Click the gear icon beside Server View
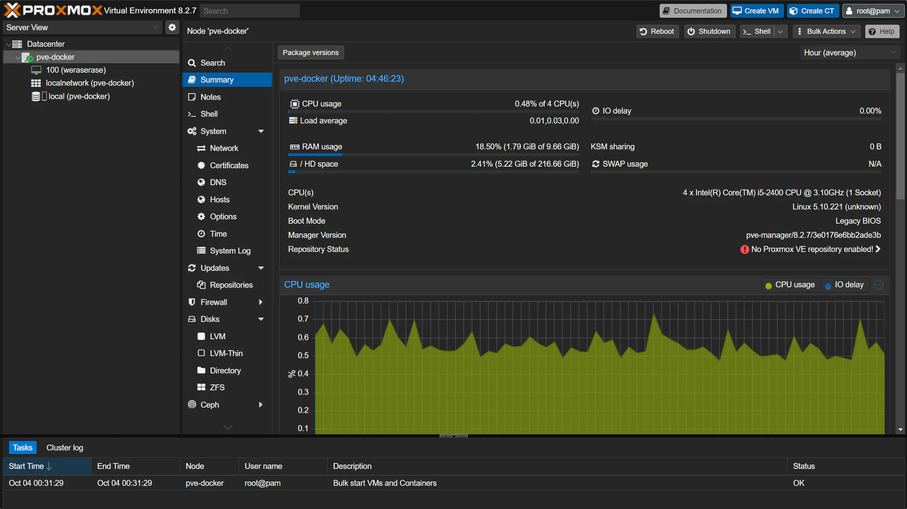 (172, 28)
